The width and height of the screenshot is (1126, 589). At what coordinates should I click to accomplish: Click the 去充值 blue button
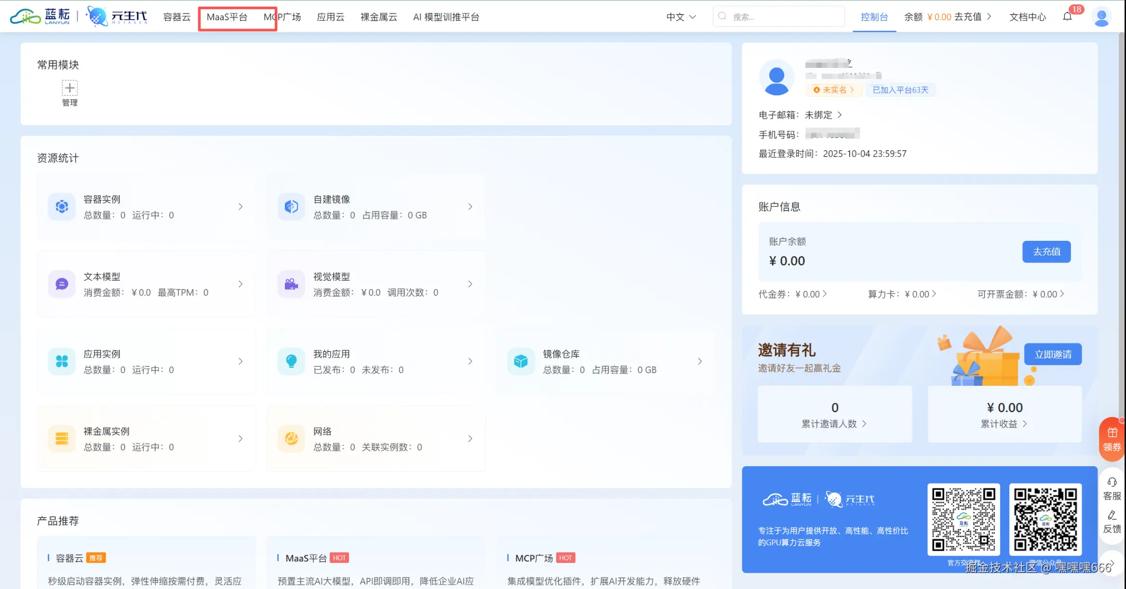click(x=1046, y=251)
